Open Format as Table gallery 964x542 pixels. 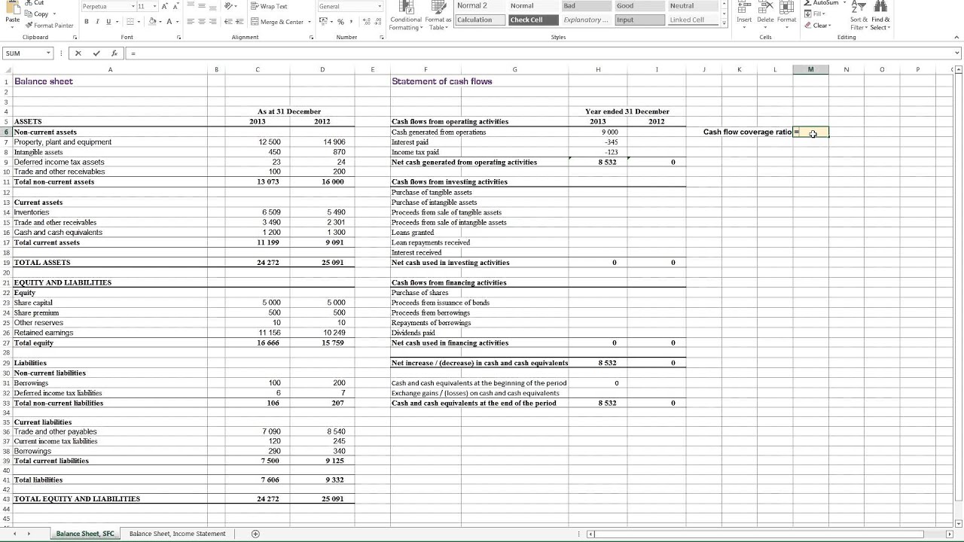[438, 15]
